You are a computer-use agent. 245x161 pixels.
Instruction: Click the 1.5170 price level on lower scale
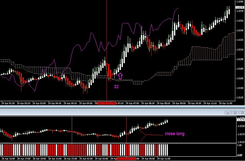240,134
